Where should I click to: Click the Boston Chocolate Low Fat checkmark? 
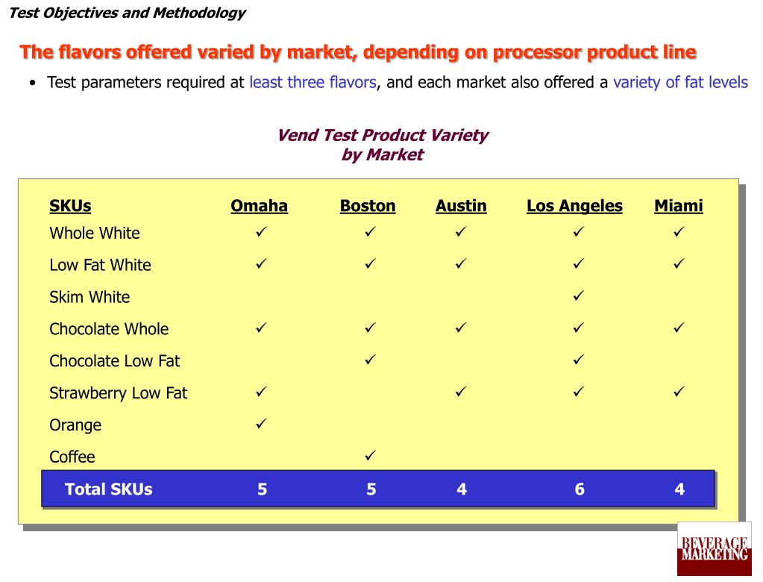pyautogui.click(x=370, y=360)
